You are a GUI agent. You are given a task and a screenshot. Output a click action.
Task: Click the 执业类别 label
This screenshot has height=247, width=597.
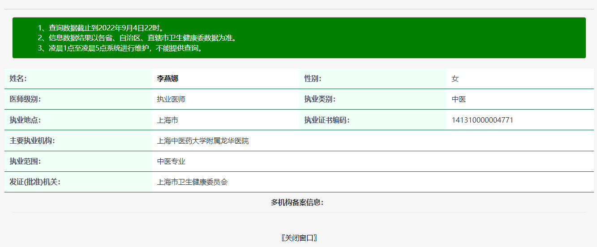click(x=320, y=99)
